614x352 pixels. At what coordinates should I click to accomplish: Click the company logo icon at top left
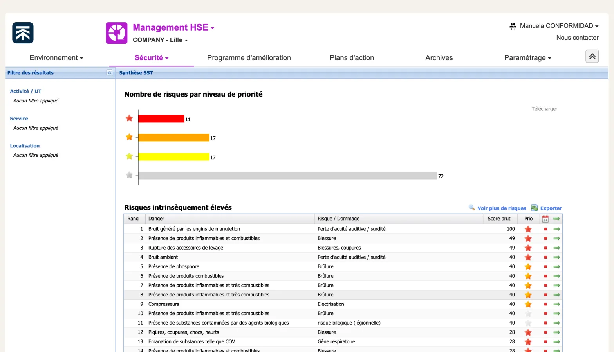tap(23, 33)
